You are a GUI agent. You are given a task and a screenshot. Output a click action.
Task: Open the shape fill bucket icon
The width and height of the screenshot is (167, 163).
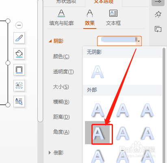tap(19, 54)
